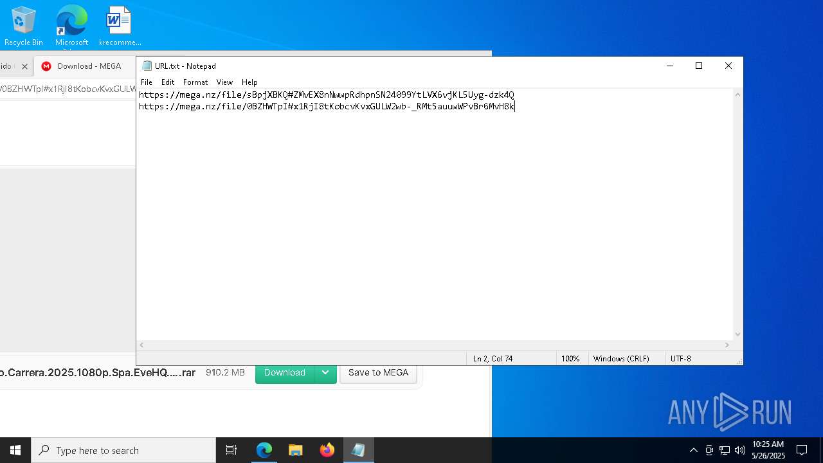
Task: Open the Recycle Bin desktop icon
Action: 24,26
